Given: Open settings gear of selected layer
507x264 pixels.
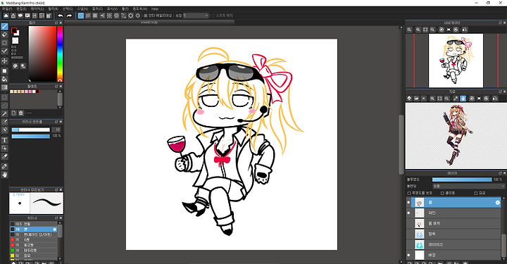Looking at the screenshot, I should [x=497, y=203].
